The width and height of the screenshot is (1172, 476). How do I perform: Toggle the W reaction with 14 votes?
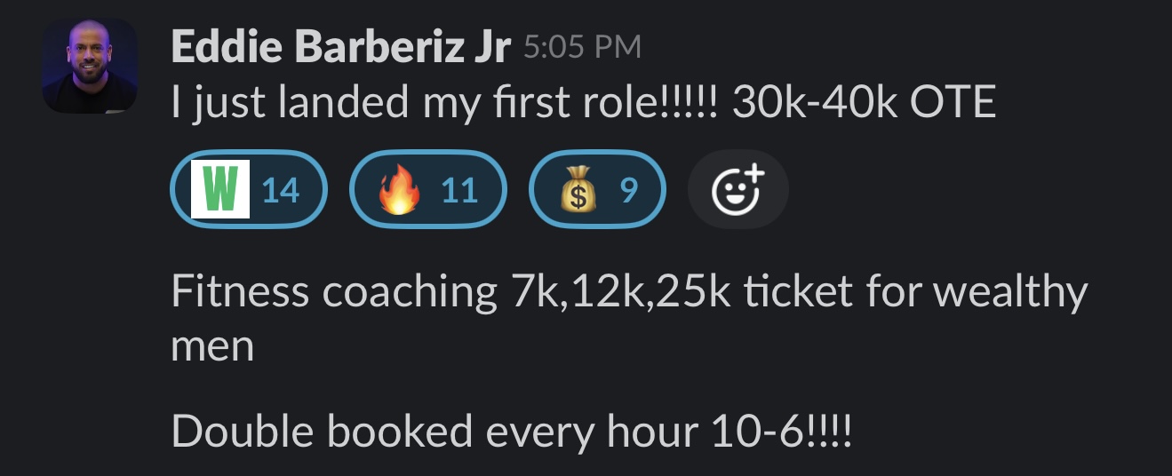coord(249,189)
